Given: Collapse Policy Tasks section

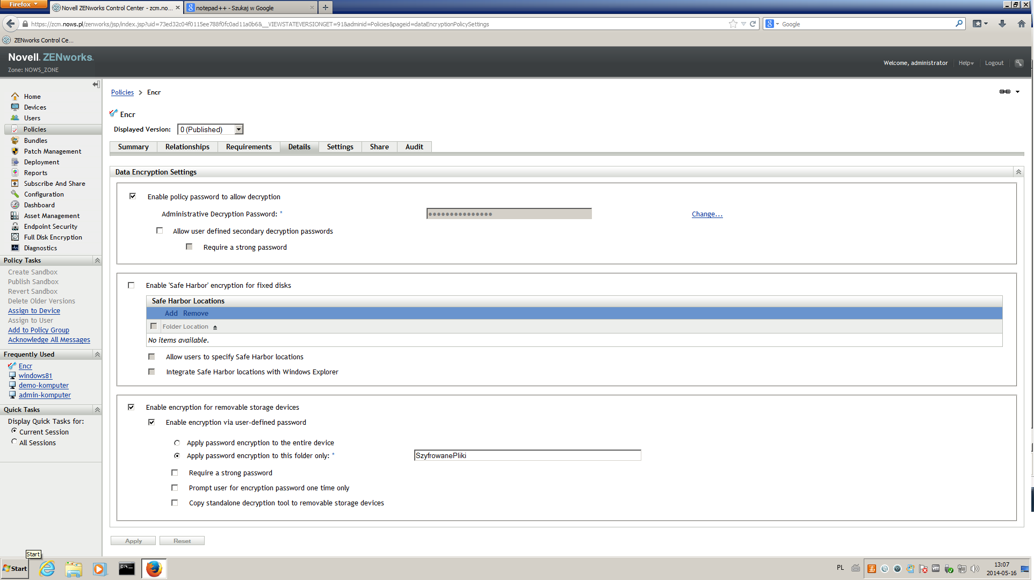Looking at the screenshot, I should coord(97,260).
